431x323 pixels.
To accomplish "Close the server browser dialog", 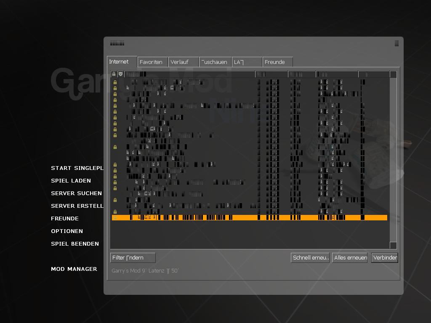I will click(396, 43).
